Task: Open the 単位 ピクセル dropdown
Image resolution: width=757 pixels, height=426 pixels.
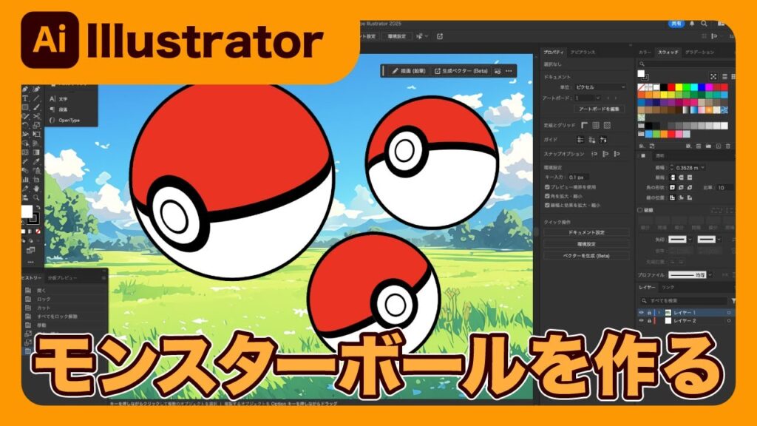Action: [x=600, y=87]
